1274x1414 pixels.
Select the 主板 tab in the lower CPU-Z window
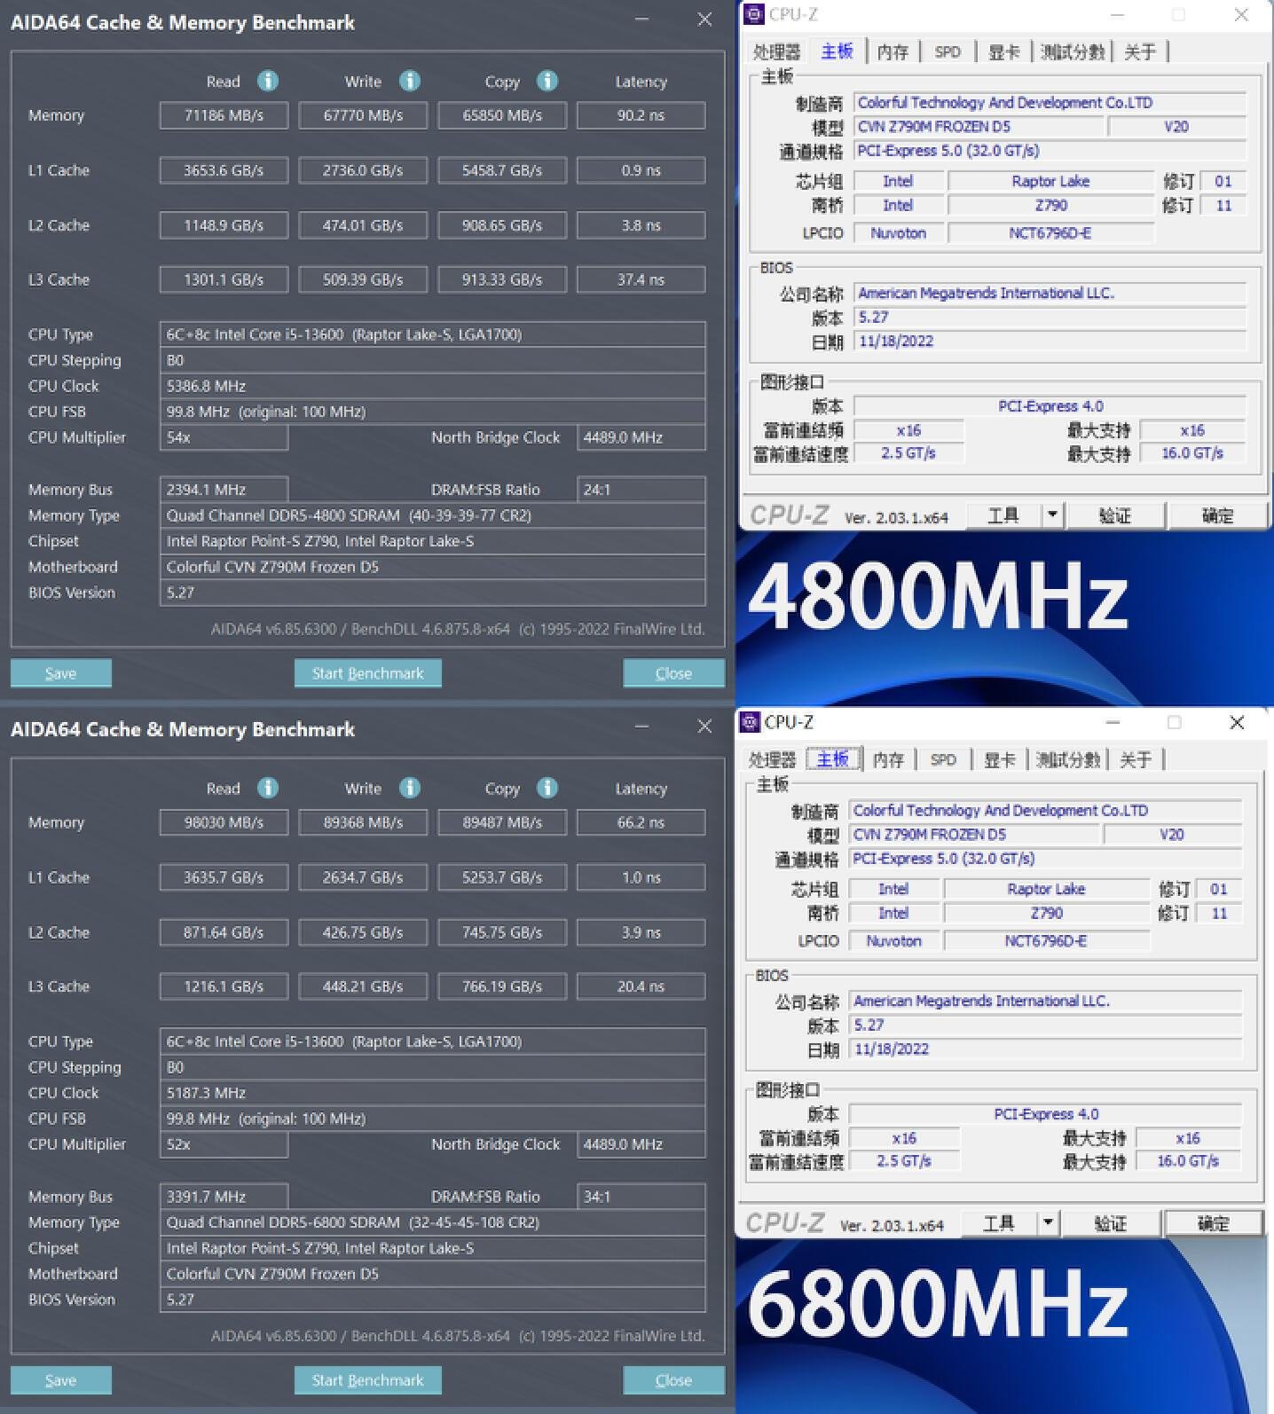tap(832, 759)
